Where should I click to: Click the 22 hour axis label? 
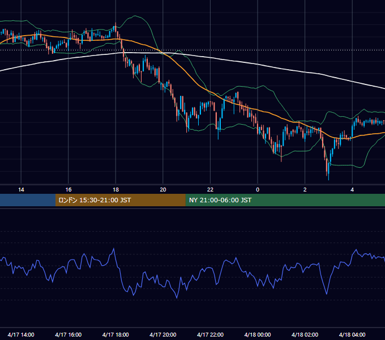tap(210, 190)
